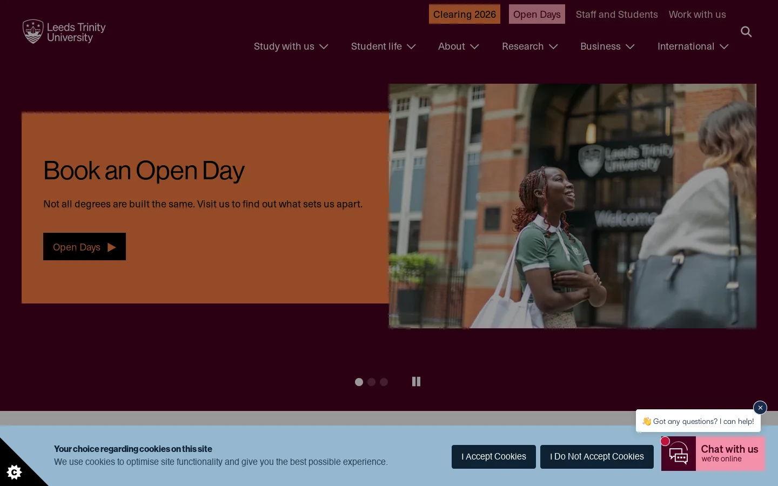Open the Clearing 2026 link
Viewport: 778px width, 486px height.
click(x=465, y=15)
